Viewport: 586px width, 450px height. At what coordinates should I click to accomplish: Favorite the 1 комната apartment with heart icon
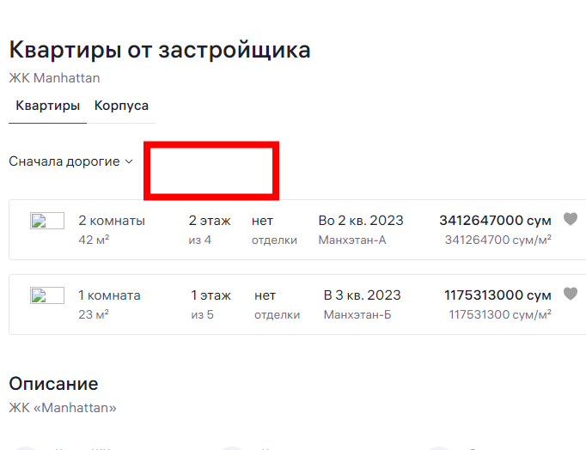pos(571,294)
